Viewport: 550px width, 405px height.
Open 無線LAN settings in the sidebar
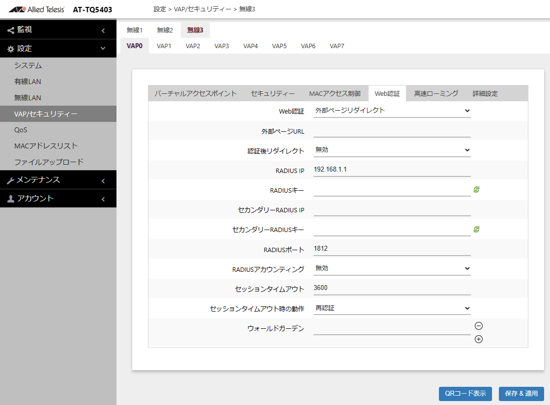coord(58,98)
